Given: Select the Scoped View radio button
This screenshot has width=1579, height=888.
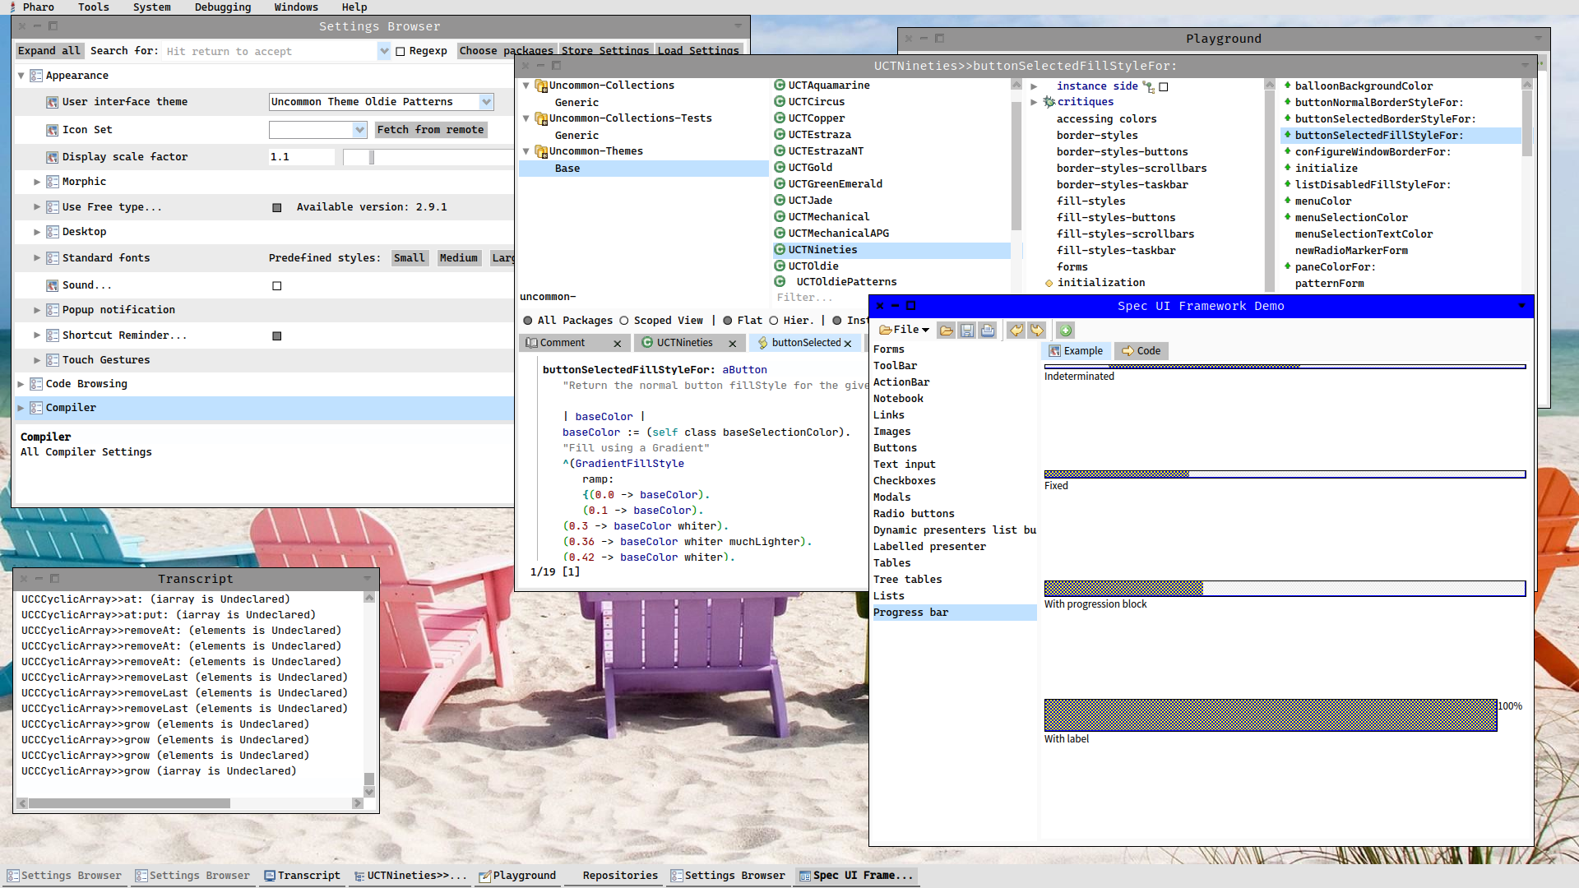Looking at the screenshot, I should tap(624, 321).
